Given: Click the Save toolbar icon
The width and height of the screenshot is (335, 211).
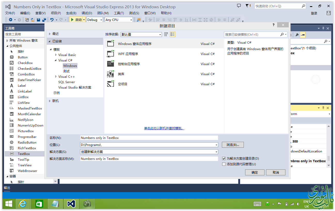Looking at the screenshot, I should (x=38, y=20).
